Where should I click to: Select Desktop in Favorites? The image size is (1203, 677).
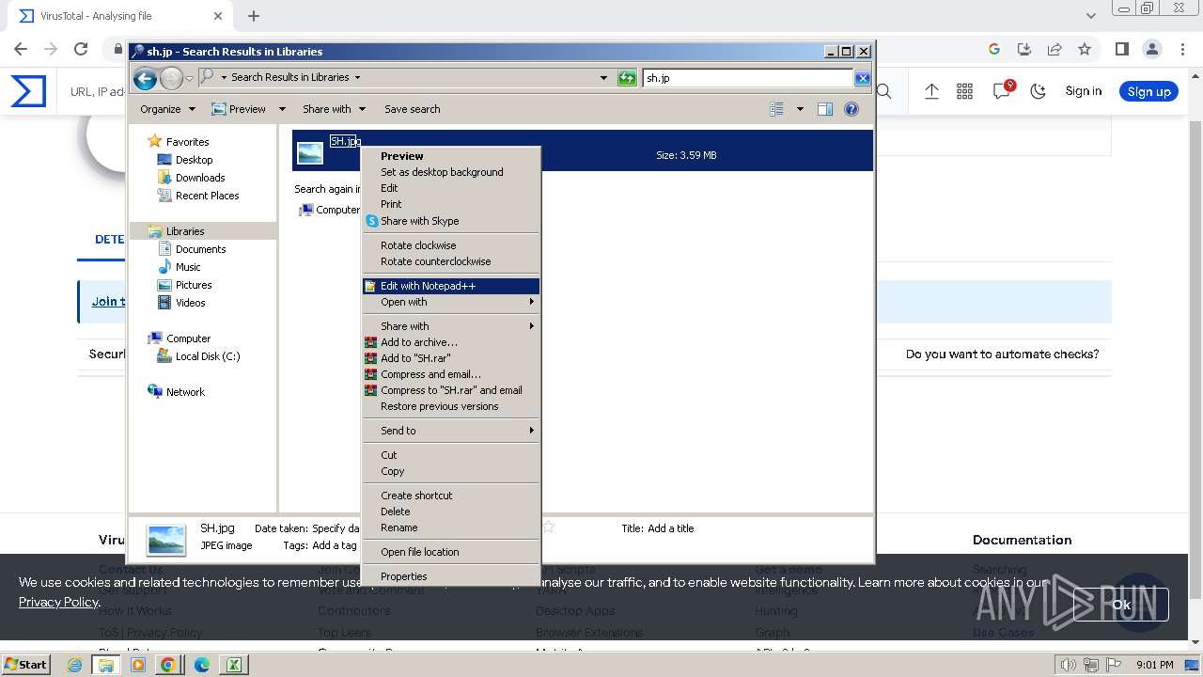(x=194, y=160)
